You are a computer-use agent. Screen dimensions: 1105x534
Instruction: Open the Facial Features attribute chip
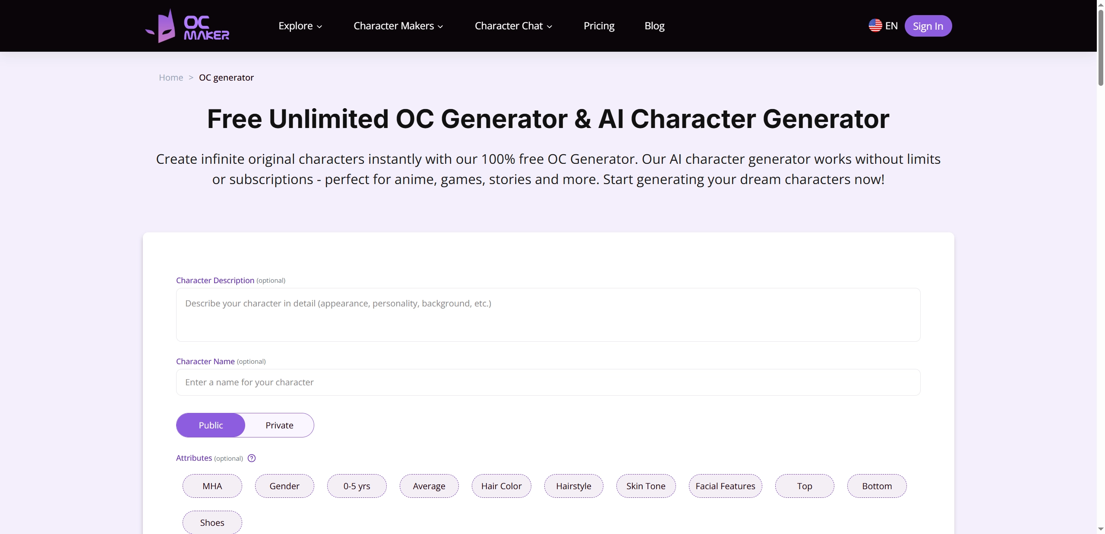click(x=725, y=486)
